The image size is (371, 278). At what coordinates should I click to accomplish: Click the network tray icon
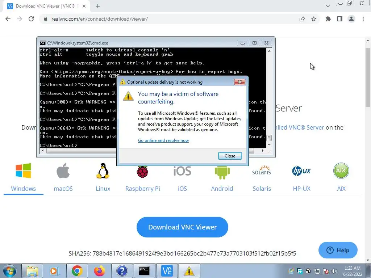[317, 271]
